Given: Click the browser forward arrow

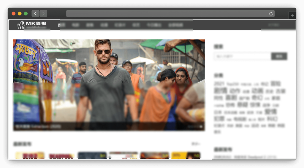Looking at the screenshot, I should tap(43, 14).
